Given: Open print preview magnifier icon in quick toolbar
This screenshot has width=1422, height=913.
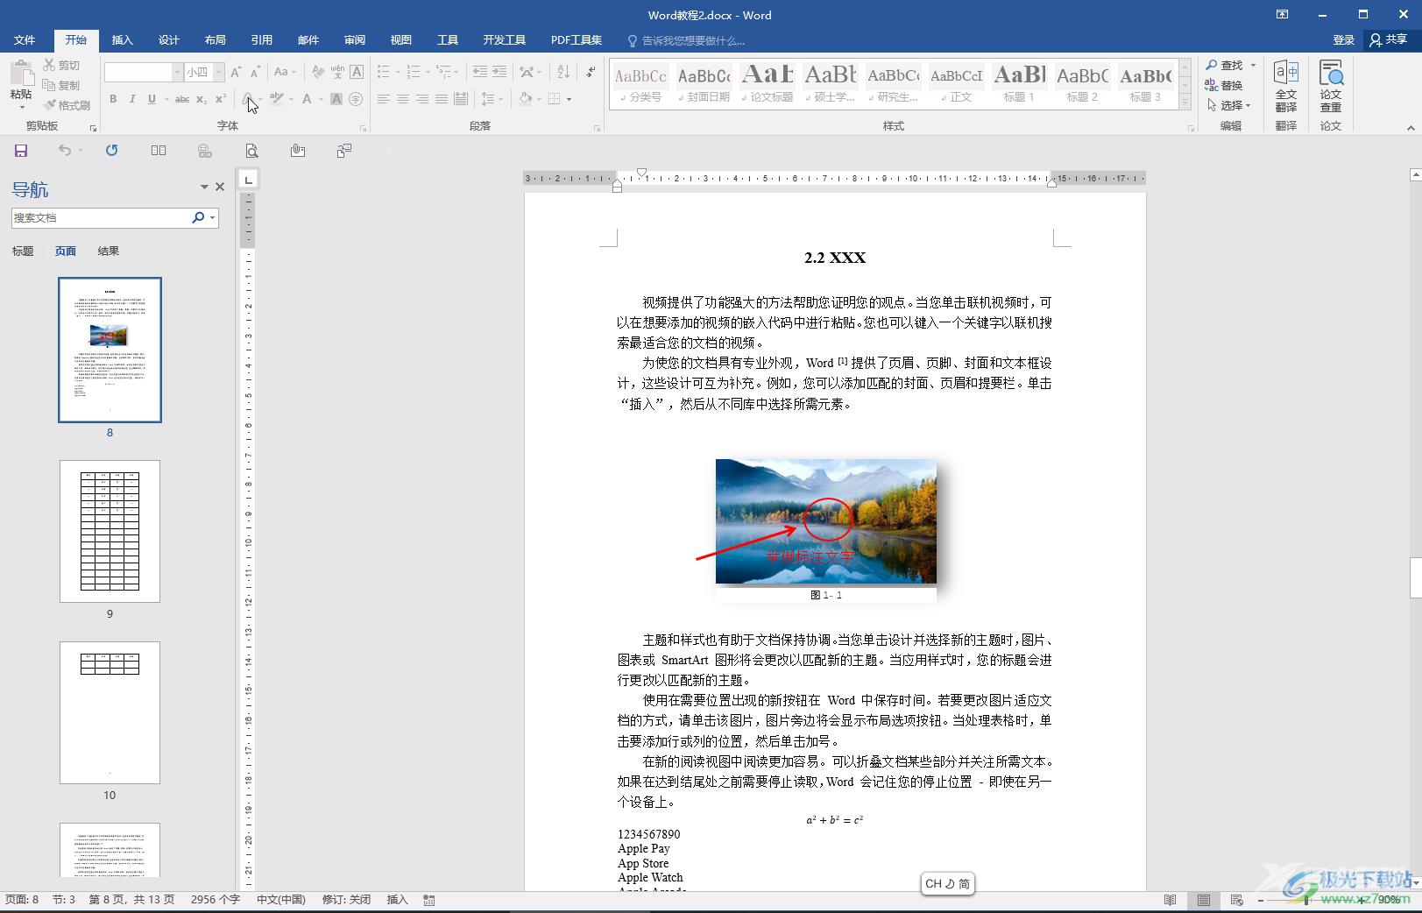Looking at the screenshot, I should coord(251,151).
